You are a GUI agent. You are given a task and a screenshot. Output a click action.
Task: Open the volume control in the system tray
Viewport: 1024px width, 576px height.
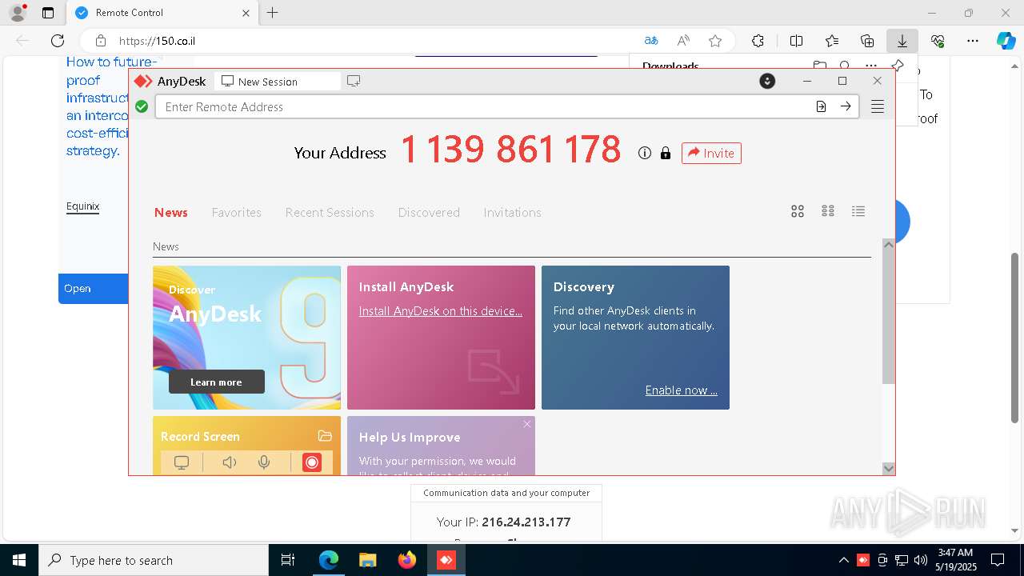[x=921, y=560]
